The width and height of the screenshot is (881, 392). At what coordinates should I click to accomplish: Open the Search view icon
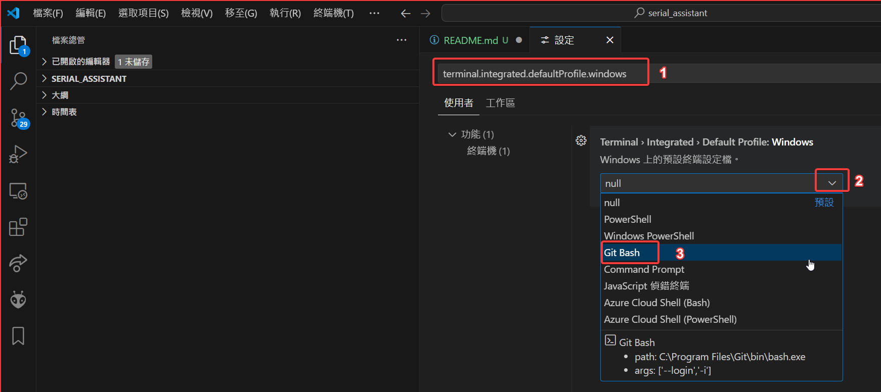pyautogui.click(x=18, y=81)
